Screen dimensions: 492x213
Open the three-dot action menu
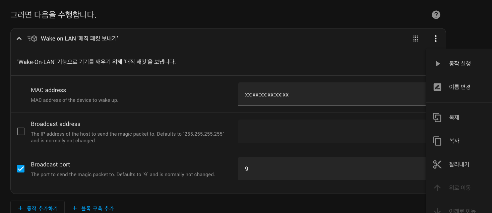pyautogui.click(x=435, y=39)
